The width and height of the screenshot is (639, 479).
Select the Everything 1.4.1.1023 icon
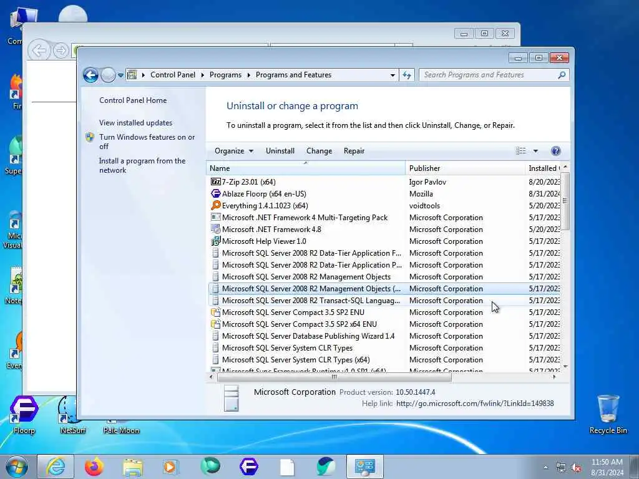point(215,205)
